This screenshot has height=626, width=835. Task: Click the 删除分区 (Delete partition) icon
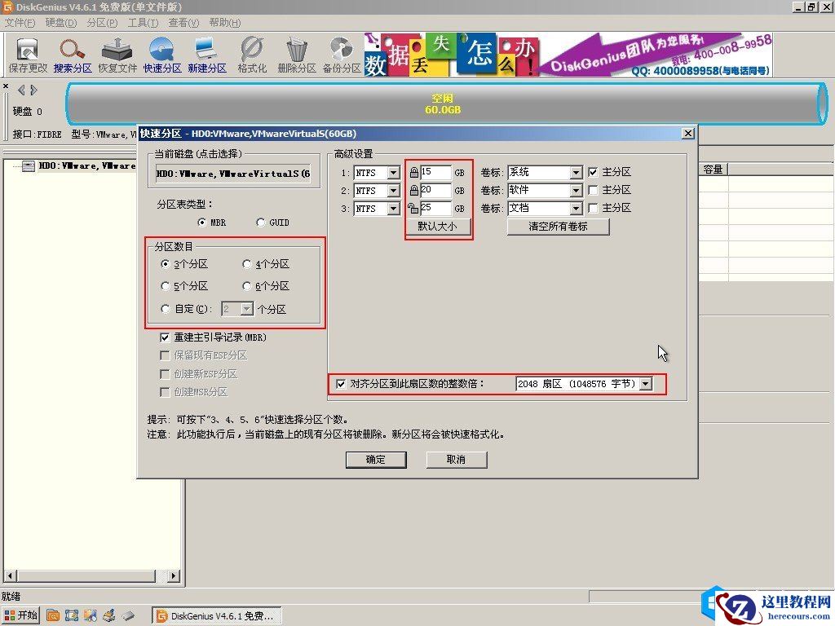pyautogui.click(x=297, y=55)
